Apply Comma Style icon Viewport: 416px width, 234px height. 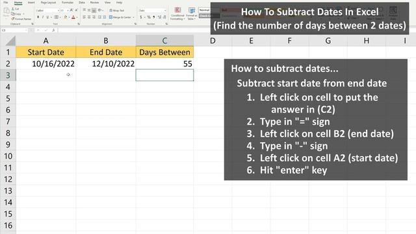coord(154,18)
